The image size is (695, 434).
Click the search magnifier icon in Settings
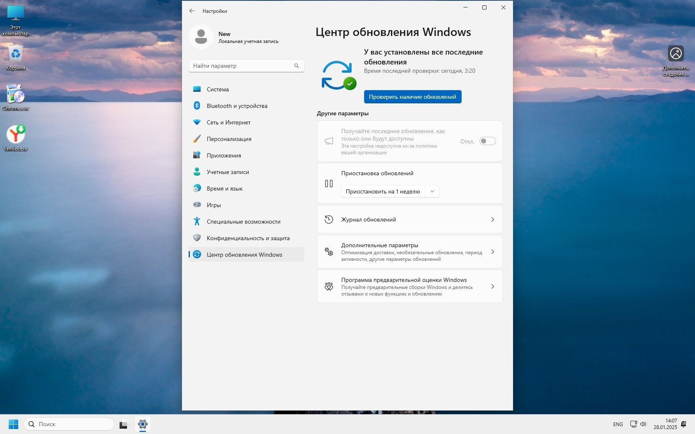pyautogui.click(x=297, y=66)
